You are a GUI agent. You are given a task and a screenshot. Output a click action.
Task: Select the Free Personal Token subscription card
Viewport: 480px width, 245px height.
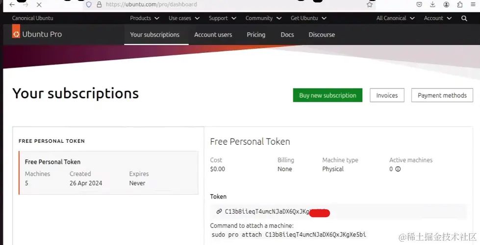click(108, 173)
